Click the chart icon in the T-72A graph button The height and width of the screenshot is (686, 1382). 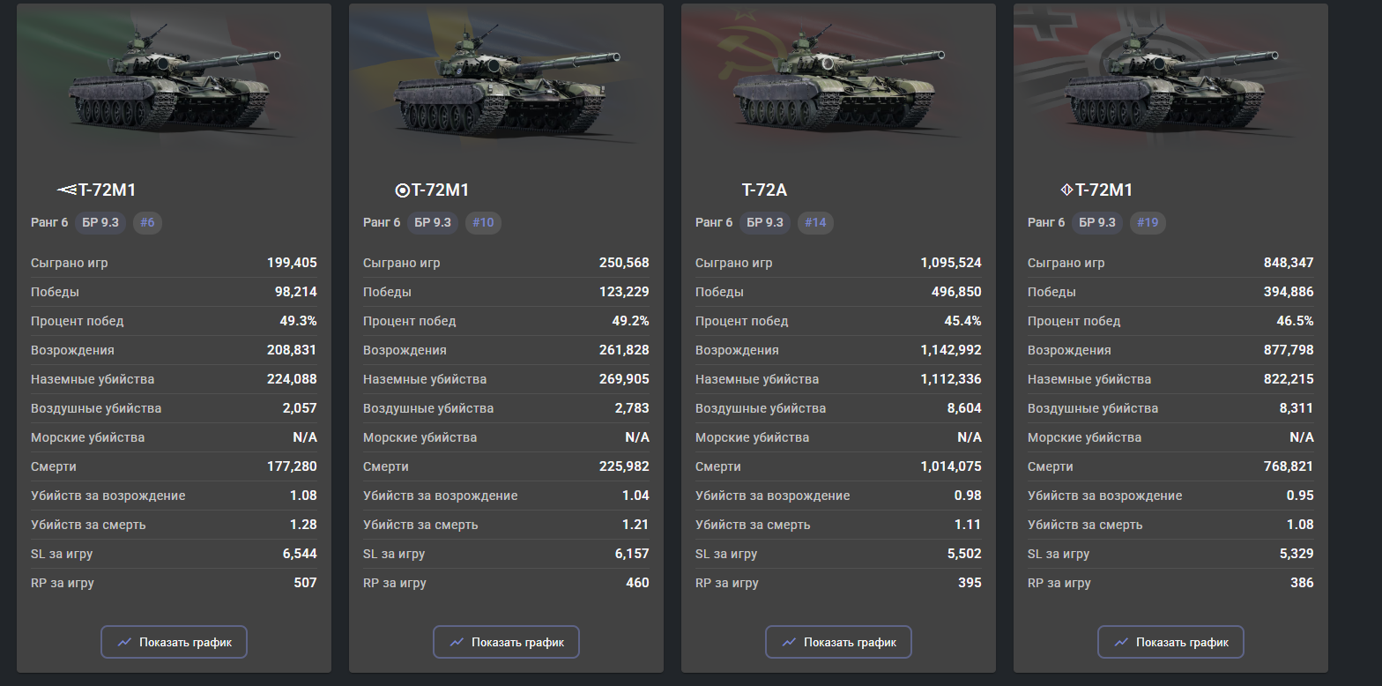coord(790,642)
